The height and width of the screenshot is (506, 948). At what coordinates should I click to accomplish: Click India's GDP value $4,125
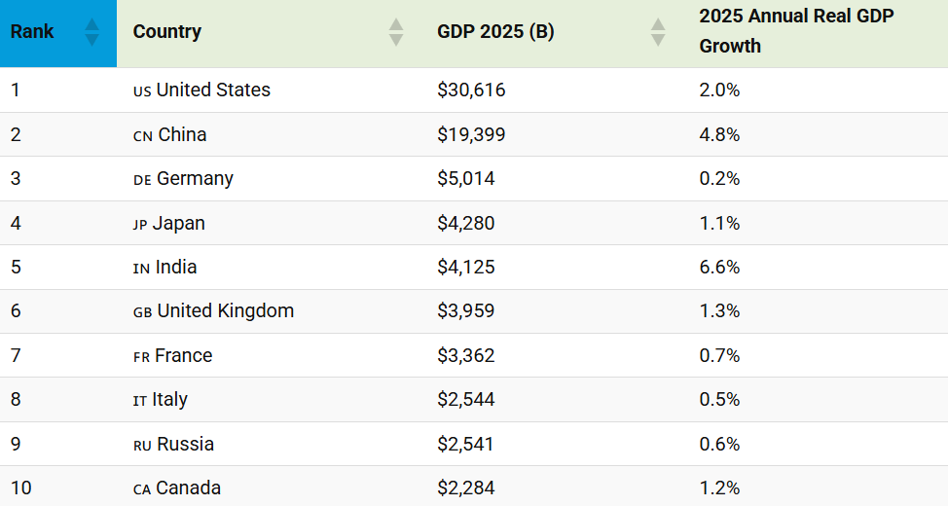click(x=466, y=268)
